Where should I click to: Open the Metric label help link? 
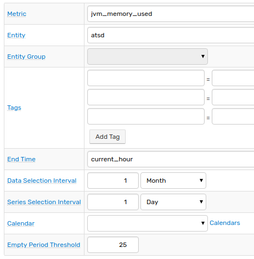[16, 14]
